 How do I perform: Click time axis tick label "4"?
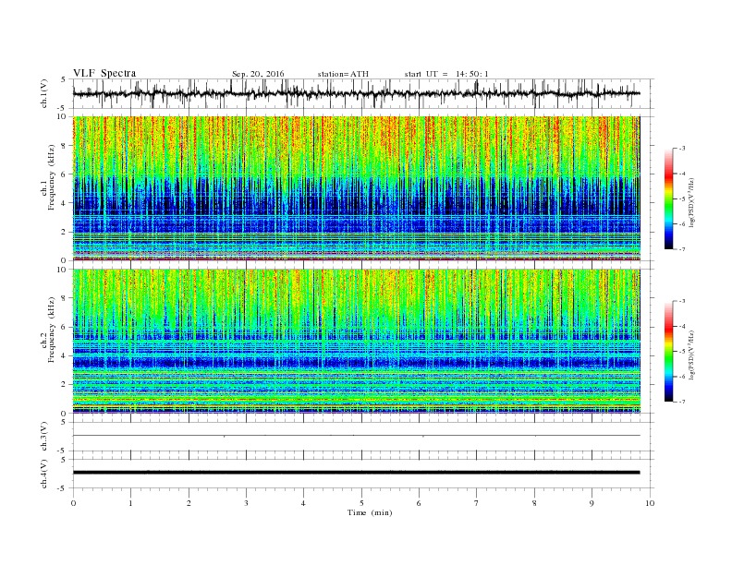click(303, 503)
